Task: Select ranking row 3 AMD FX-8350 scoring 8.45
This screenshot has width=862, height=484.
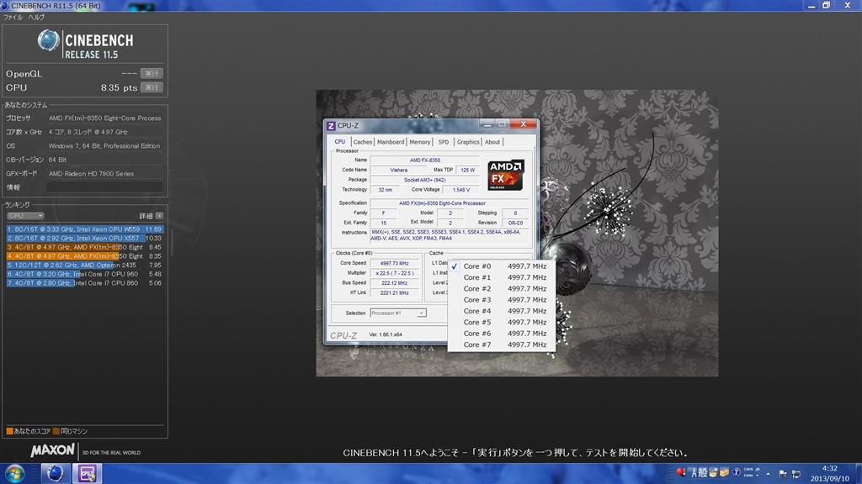Action: click(85, 247)
